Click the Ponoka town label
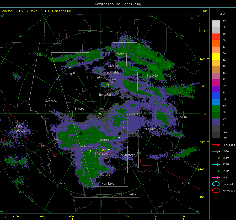 (x=120, y=54)
